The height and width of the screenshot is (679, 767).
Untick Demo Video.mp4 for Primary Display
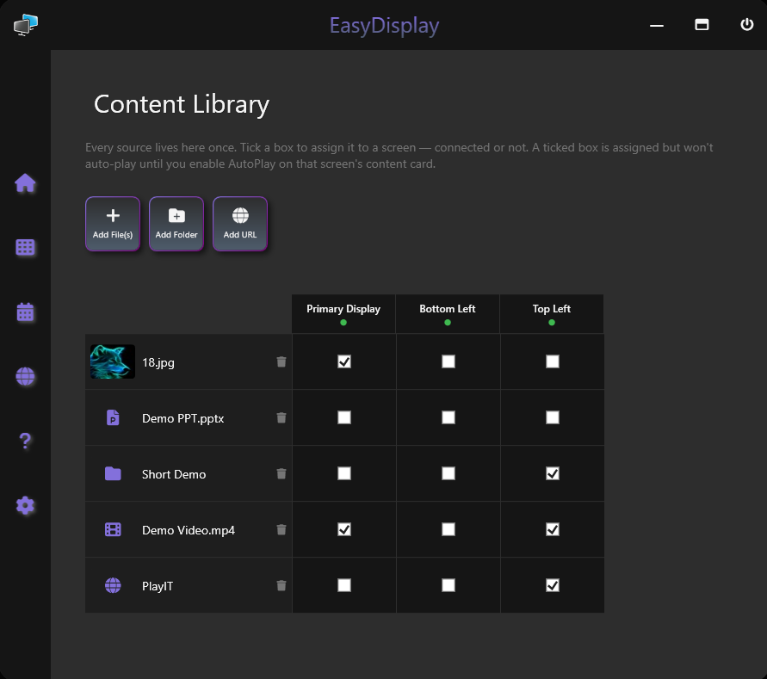click(x=344, y=529)
